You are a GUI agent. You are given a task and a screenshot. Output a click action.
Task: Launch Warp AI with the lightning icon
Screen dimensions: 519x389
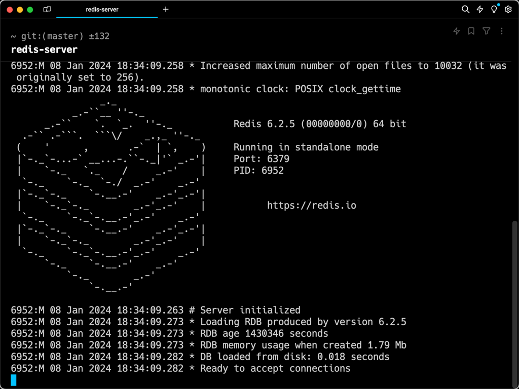(x=479, y=9)
